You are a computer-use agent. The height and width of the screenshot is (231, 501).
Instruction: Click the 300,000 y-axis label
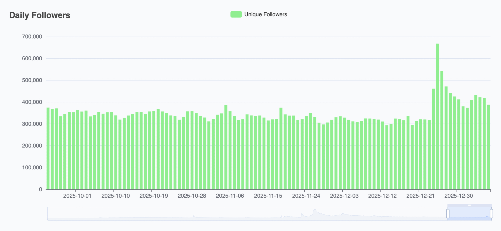pos(32,124)
